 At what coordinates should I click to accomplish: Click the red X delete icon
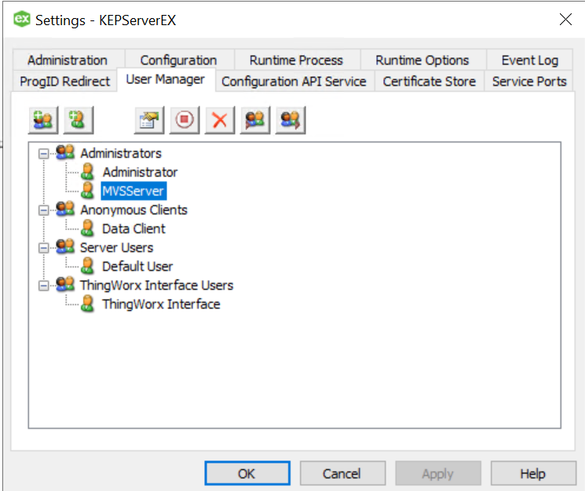click(x=220, y=120)
